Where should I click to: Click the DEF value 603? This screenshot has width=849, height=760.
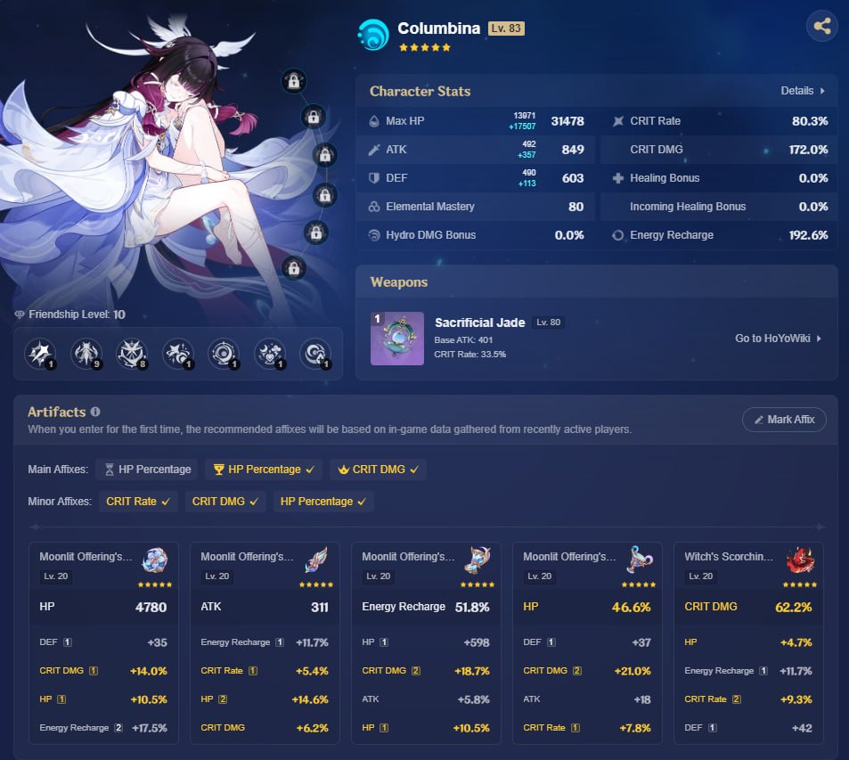click(x=573, y=178)
